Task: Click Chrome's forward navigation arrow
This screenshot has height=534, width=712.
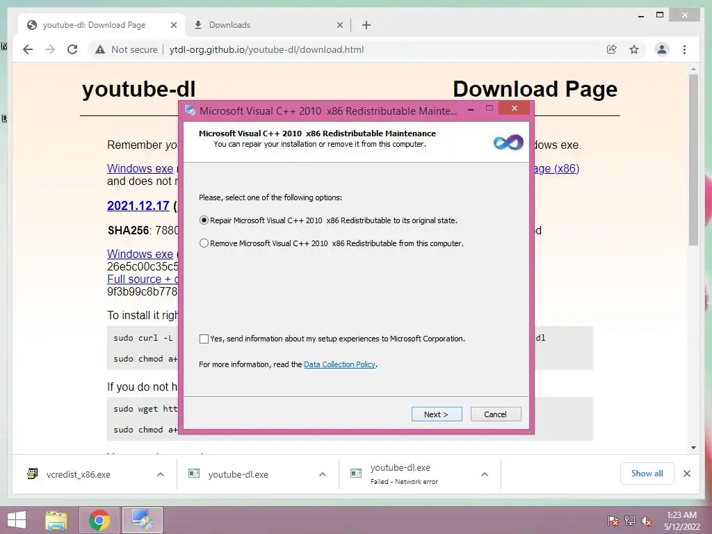Action: (x=50, y=49)
